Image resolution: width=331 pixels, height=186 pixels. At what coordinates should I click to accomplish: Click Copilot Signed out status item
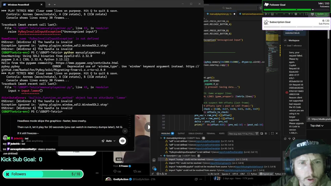click(266, 174)
